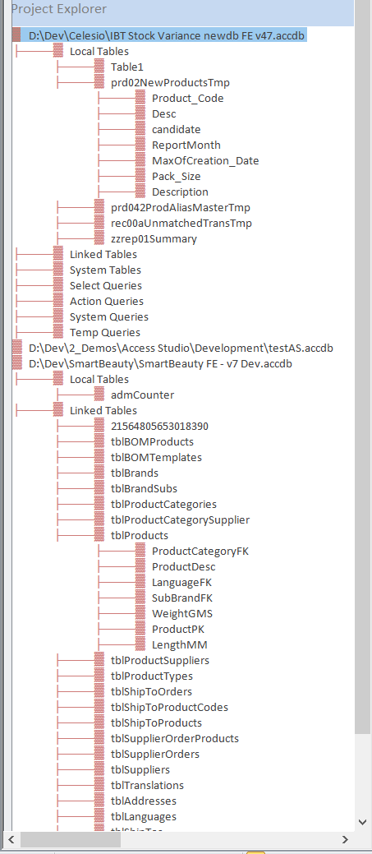Select Linked Tables under SmartBeauty database
The width and height of the screenshot is (372, 854).
103,411
